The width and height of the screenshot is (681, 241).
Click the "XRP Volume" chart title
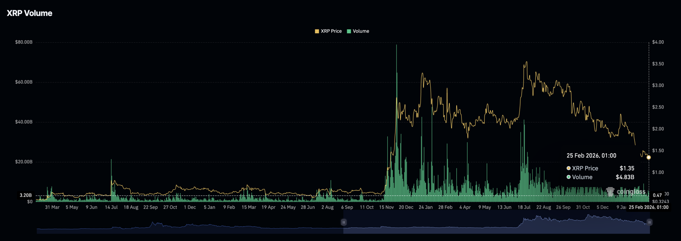click(30, 13)
